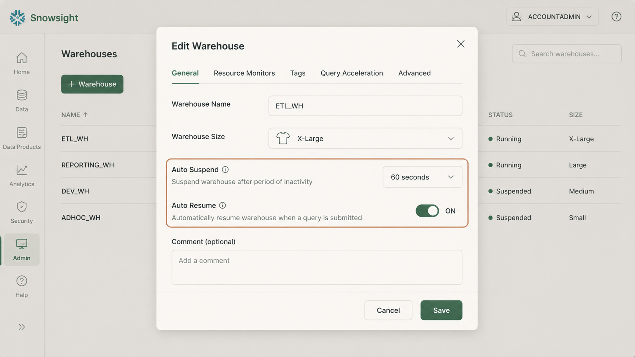
Task: Open the ACCOUNTADMIN role dropdown
Action: click(552, 17)
